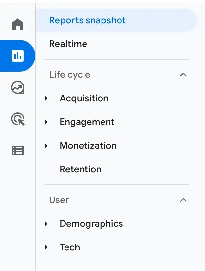Select the Engagement label

click(87, 122)
